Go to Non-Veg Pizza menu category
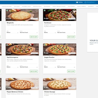This screenshot has width=98, height=98. click(37, 6)
